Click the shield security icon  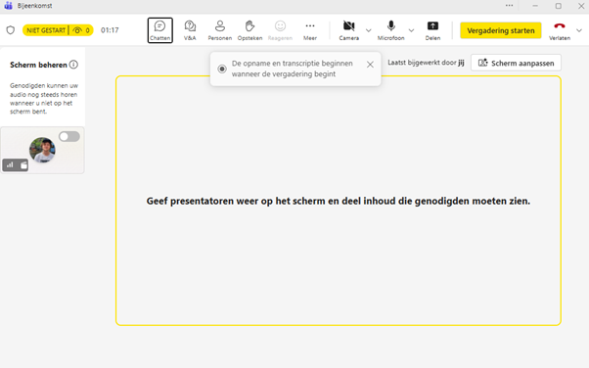(11, 30)
